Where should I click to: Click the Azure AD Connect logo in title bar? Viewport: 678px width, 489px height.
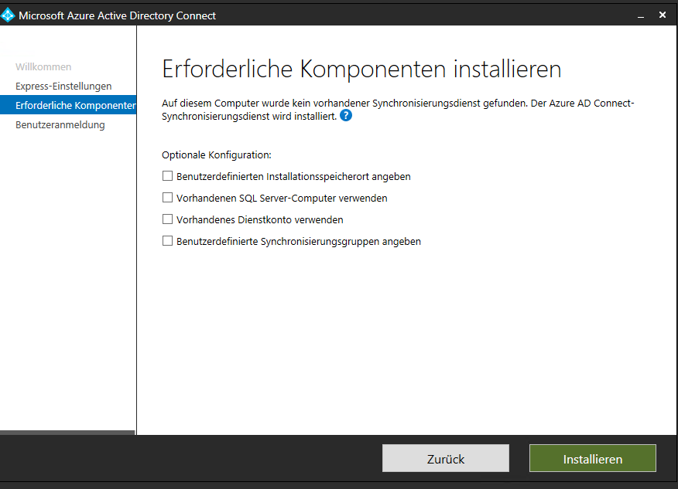pos(8,15)
